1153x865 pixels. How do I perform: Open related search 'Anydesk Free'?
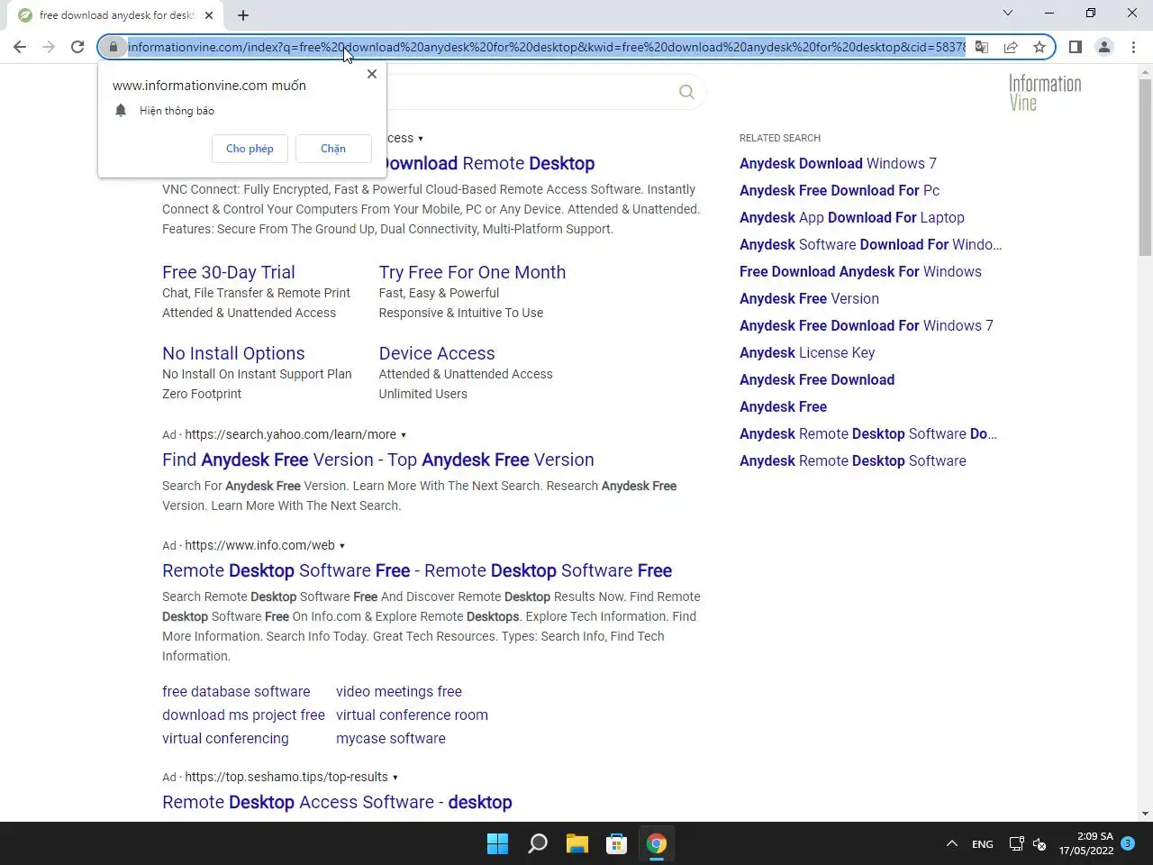(x=783, y=406)
